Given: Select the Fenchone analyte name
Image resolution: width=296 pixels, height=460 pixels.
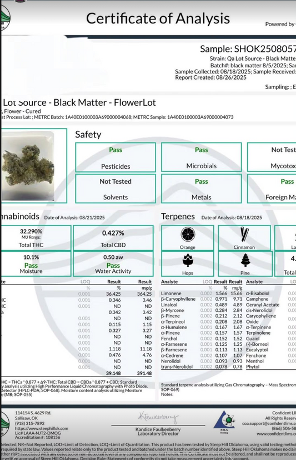Looking at the screenshot, I should [256, 355].
